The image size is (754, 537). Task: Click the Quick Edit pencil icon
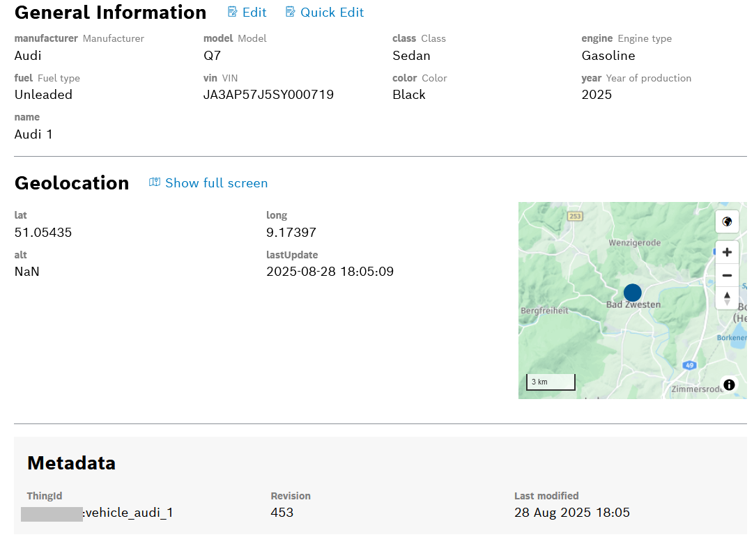(x=291, y=13)
